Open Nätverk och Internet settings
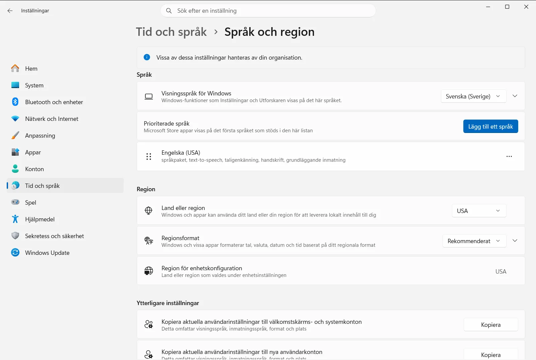 pos(65,119)
